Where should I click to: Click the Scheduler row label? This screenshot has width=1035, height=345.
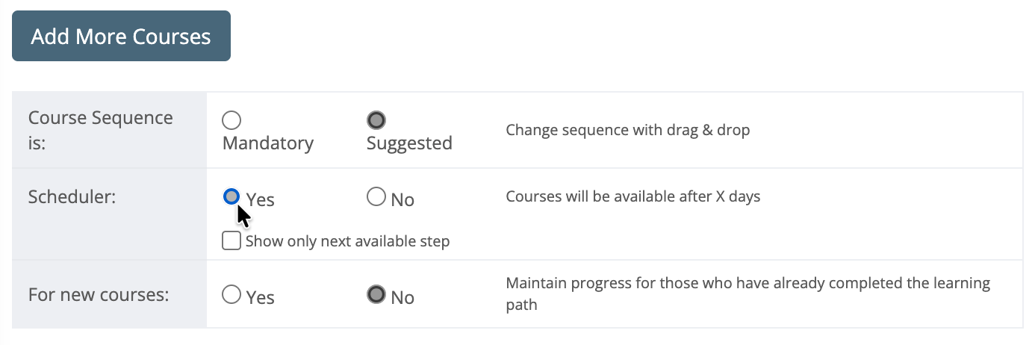72,196
